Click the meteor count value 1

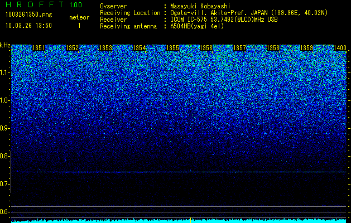pos(79,26)
